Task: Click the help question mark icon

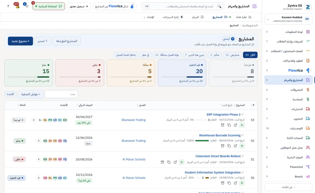Action: (x=8, y=6)
